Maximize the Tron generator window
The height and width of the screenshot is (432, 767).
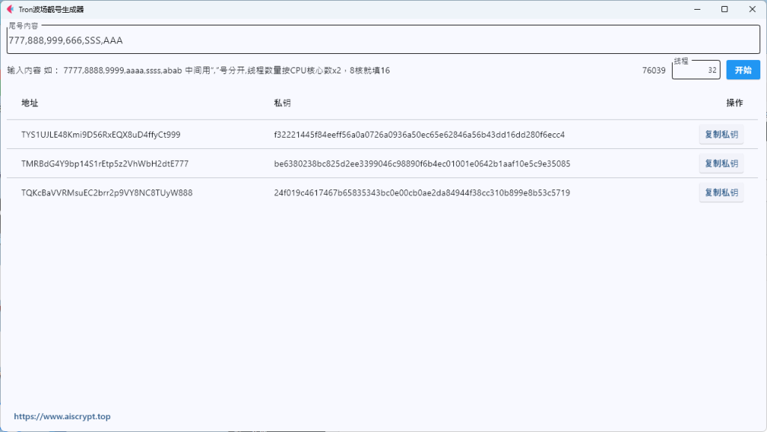pyautogui.click(x=724, y=9)
